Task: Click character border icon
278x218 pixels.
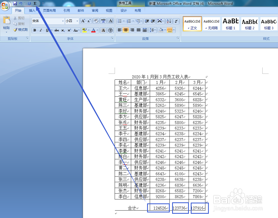Action: coord(110,21)
